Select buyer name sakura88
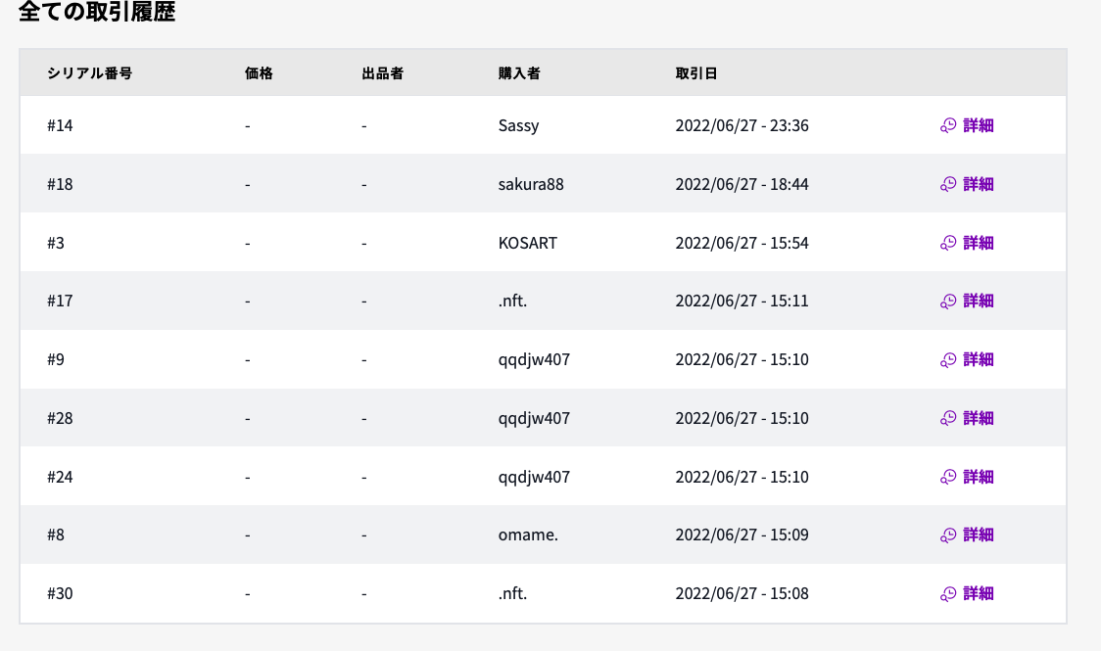This screenshot has width=1101, height=651. click(531, 184)
